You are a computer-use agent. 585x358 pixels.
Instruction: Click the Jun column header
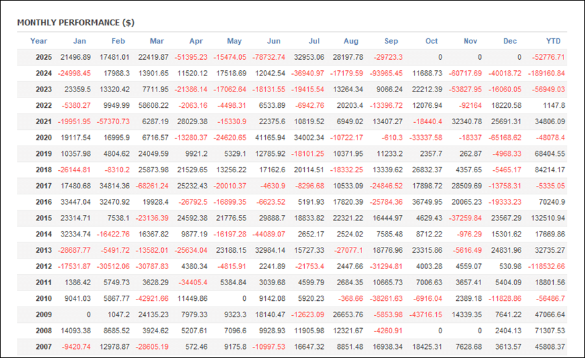[x=274, y=41]
